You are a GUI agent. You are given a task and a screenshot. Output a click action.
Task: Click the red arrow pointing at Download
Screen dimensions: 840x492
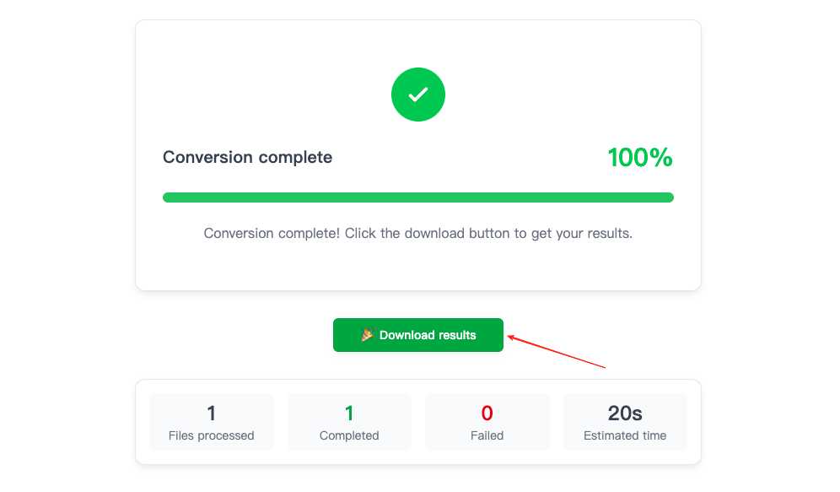[x=557, y=353]
